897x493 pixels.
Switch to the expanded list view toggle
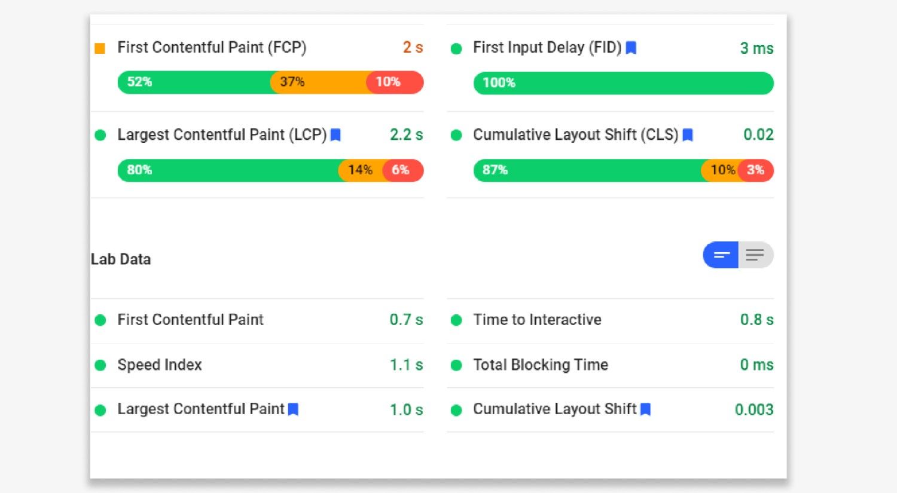point(755,255)
